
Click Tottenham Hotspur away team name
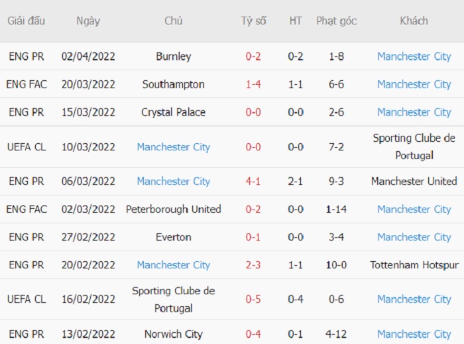[x=414, y=264]
